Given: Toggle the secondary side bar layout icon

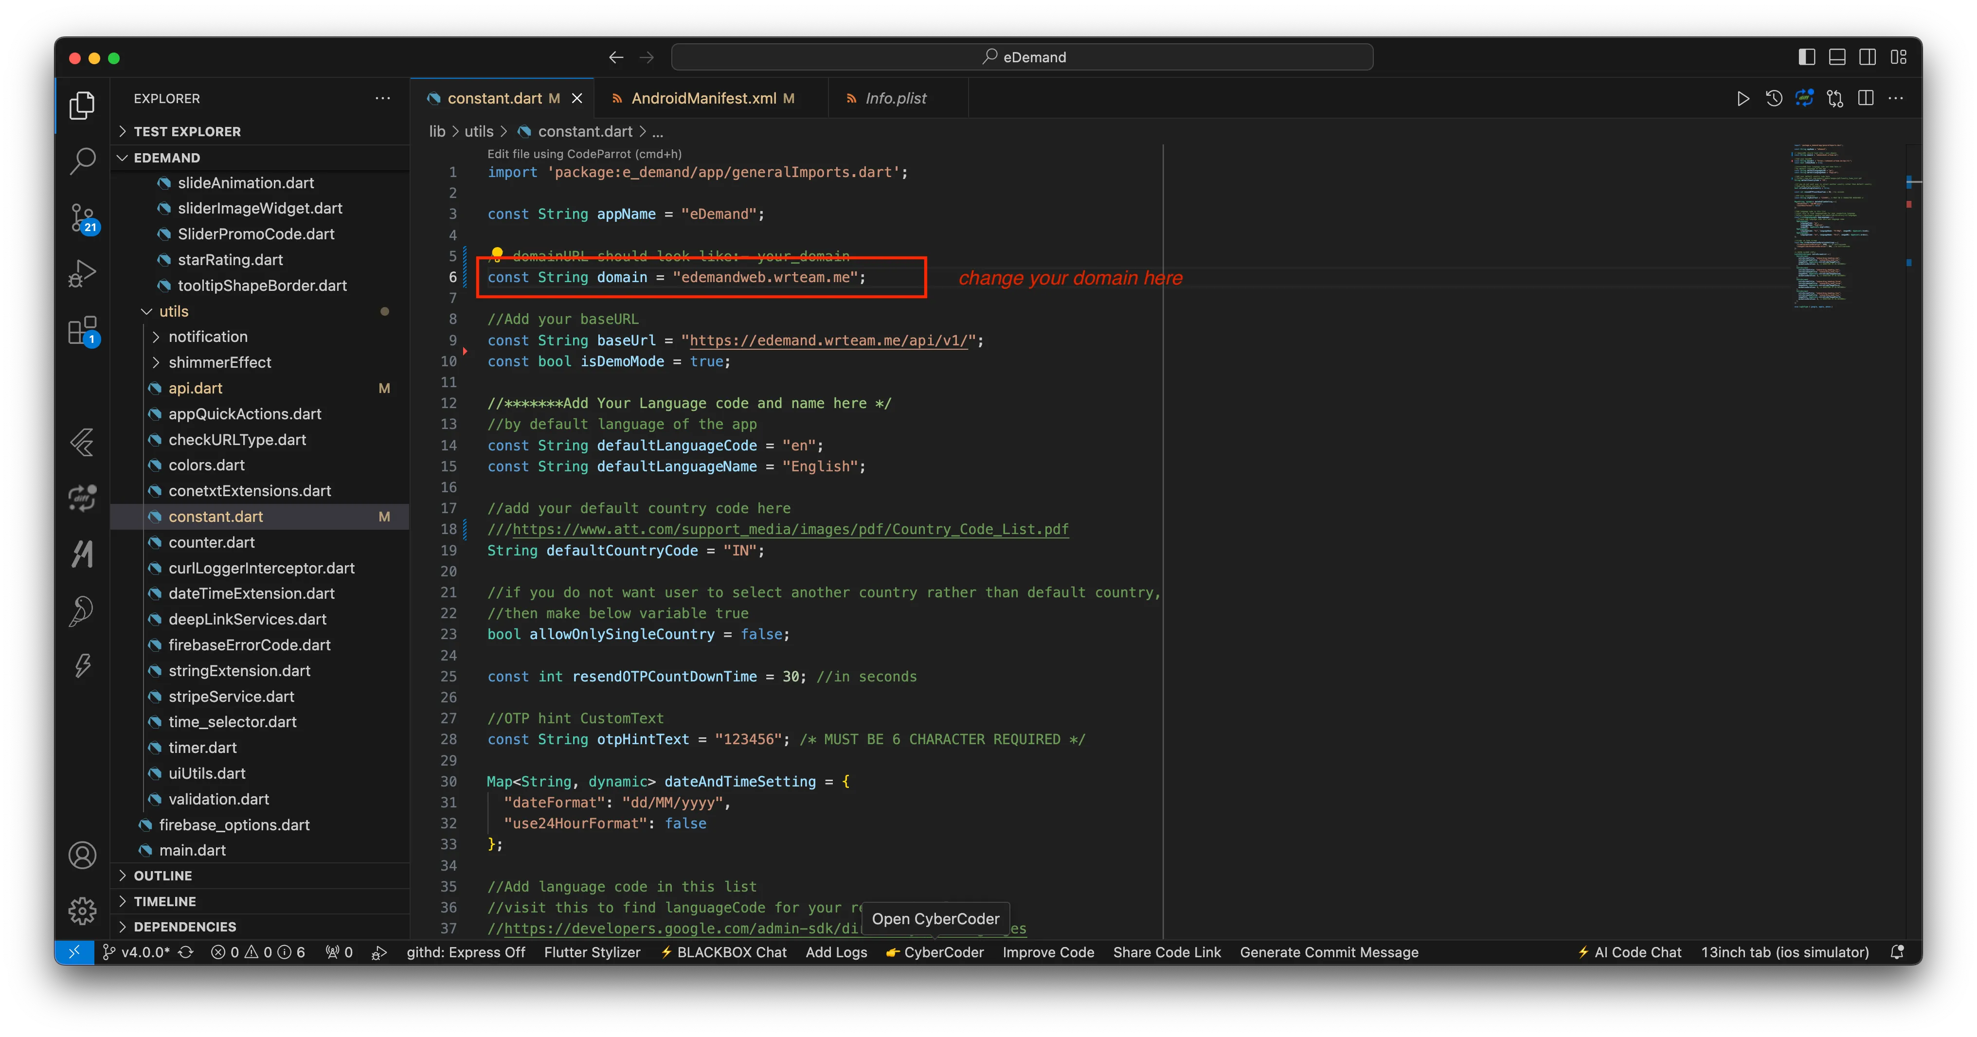Looking at the screenshot, I should coord(1868,57).
